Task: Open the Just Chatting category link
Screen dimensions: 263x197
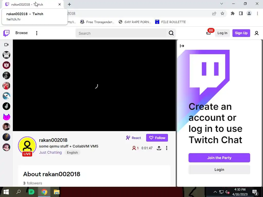Action: point(50,152)
